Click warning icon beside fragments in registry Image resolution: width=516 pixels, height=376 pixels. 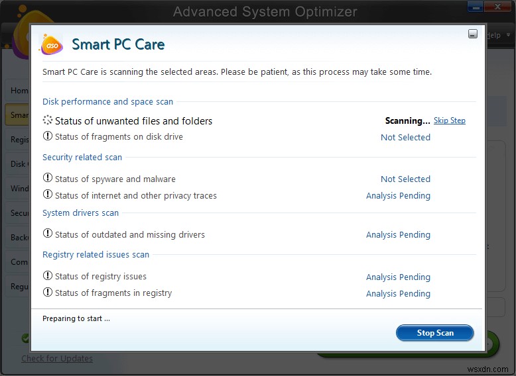tap(47, 292)
